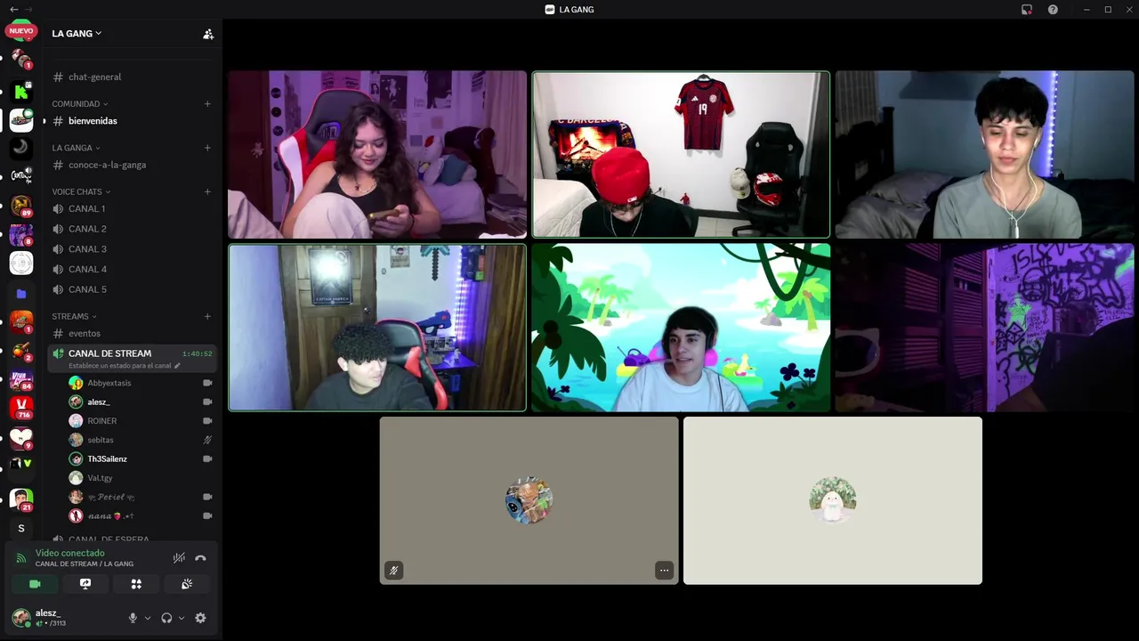
Task: Open the server with the 716 badge
Action: 21,408
